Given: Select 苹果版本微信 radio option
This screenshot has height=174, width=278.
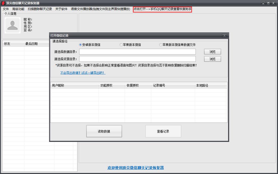Looking at the screenshot, I should pos(121,45).
